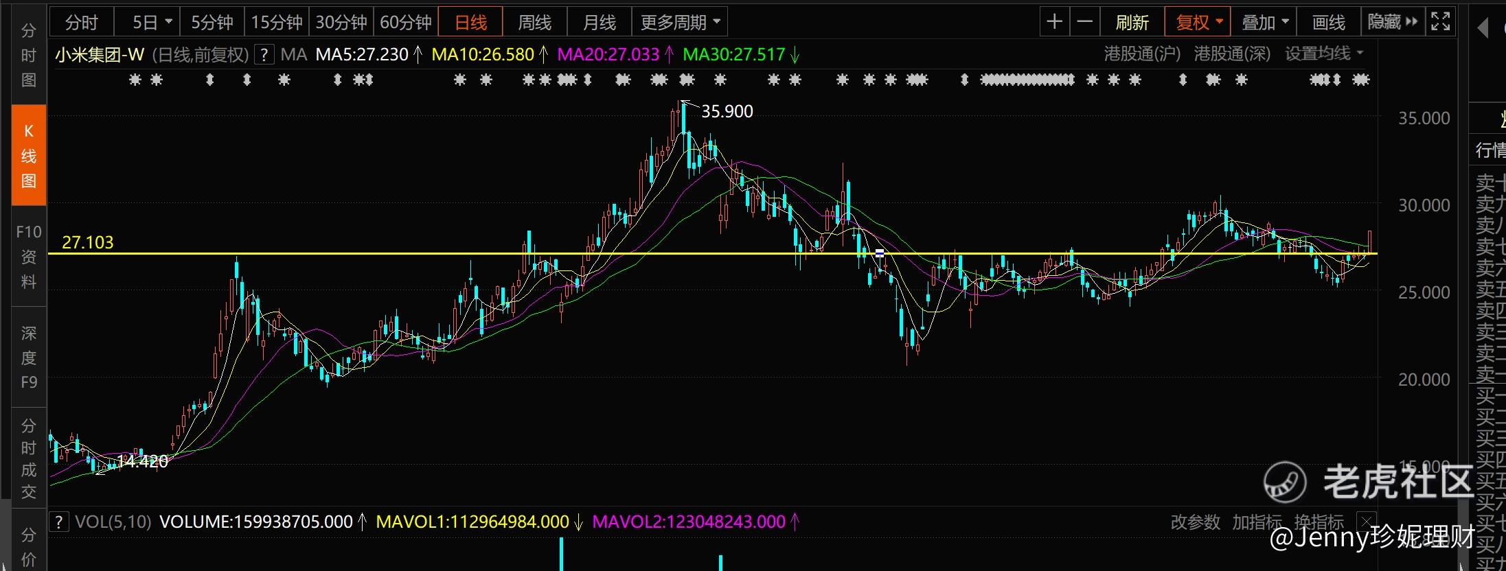Viewport: 1506px width, 571px height.
Task: Click the (日线,前复权) chart mode label
Action: (x=200, y=54)
